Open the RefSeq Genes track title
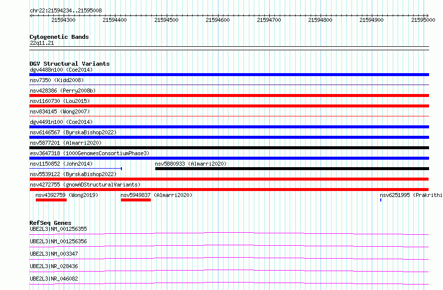 pyautogui.click(x=50, y=223)
